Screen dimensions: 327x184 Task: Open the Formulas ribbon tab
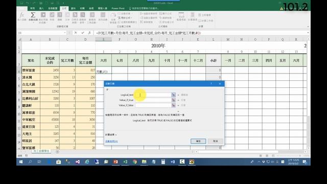point(64,8)
